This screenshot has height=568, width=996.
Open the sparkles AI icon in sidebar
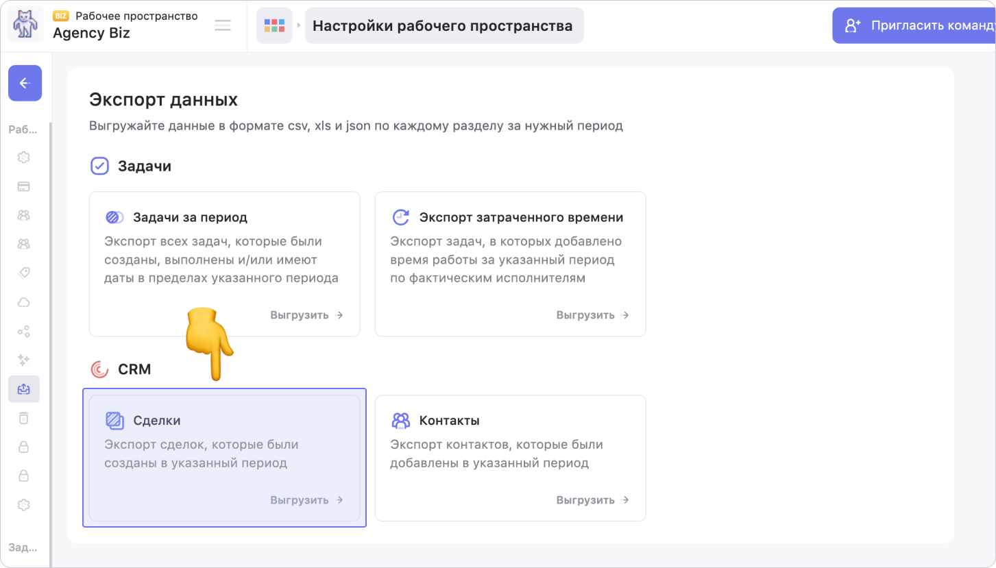(23, 360)
